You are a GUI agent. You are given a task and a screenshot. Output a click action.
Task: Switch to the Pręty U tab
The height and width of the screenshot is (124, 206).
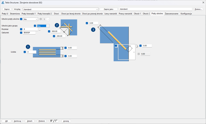[5, 14]
